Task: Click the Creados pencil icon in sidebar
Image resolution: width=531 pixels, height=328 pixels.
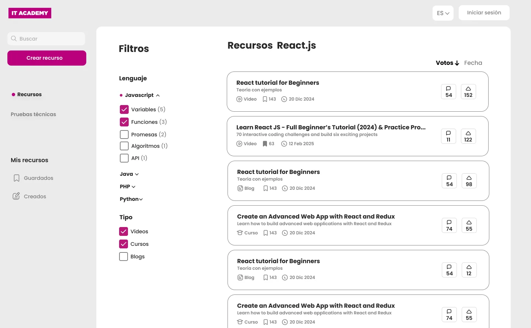Action: pyautogui.click(x=16, y=196)
